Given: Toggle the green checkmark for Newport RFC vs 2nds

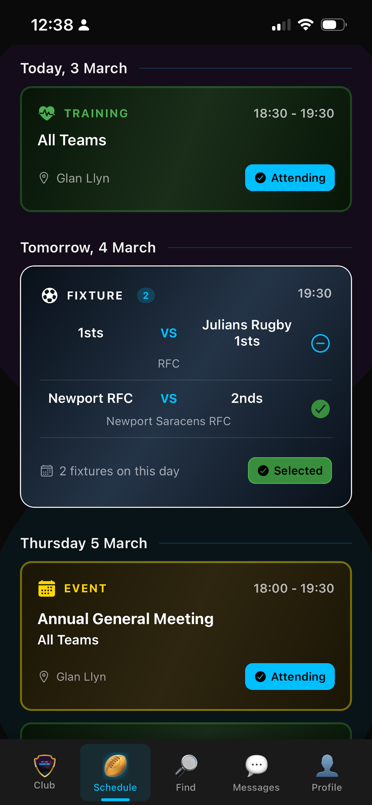Looking at the screenshot, I should (x=320, y=408).
